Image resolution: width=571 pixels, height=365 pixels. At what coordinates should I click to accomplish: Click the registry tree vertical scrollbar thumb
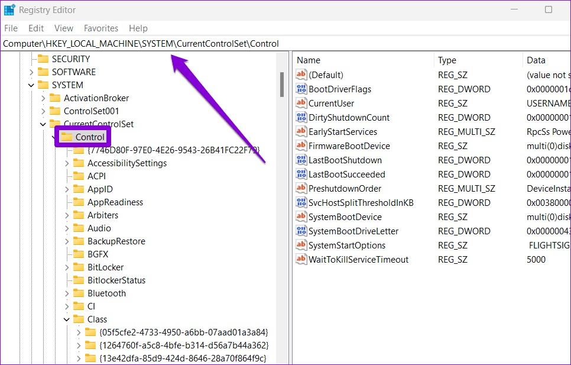pyautogui.click(x=282, y=85)
